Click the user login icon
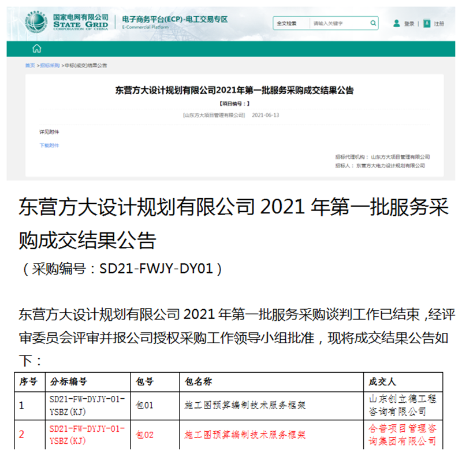The height and width of the screenshot is (456, 462). [x=397, y=23]
